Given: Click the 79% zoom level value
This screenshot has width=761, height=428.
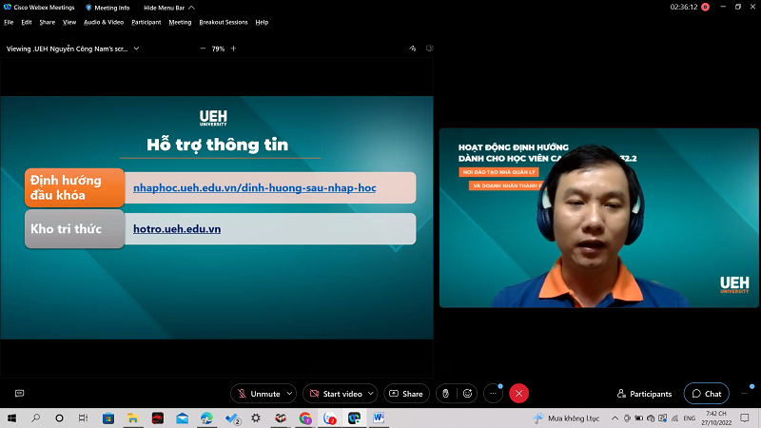Looking at the screenshot, I should coord(218,49).
